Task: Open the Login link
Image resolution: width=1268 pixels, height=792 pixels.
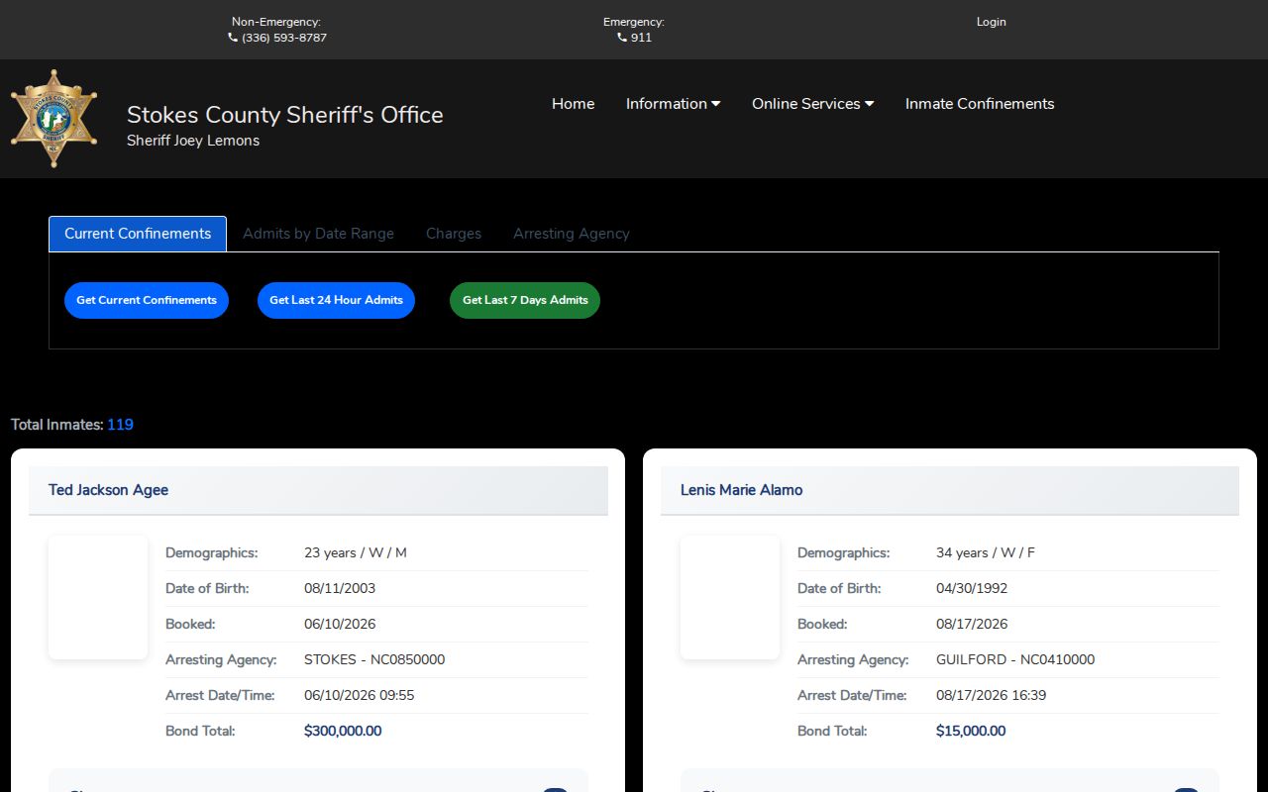Action: point(991,22)
